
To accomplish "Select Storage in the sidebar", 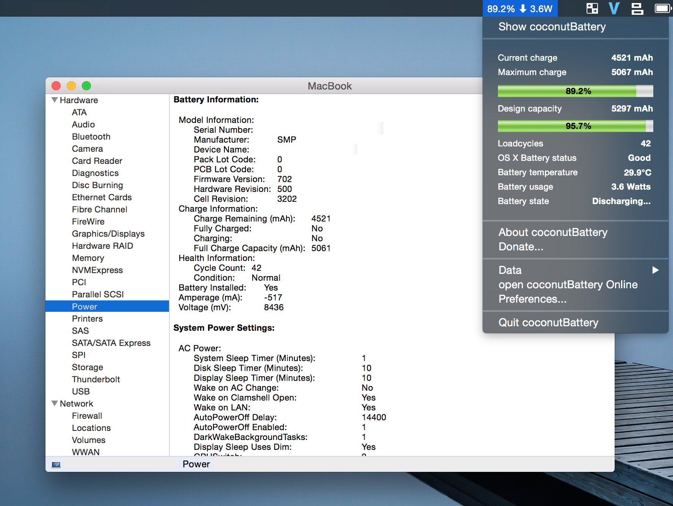I will point(88,367).
